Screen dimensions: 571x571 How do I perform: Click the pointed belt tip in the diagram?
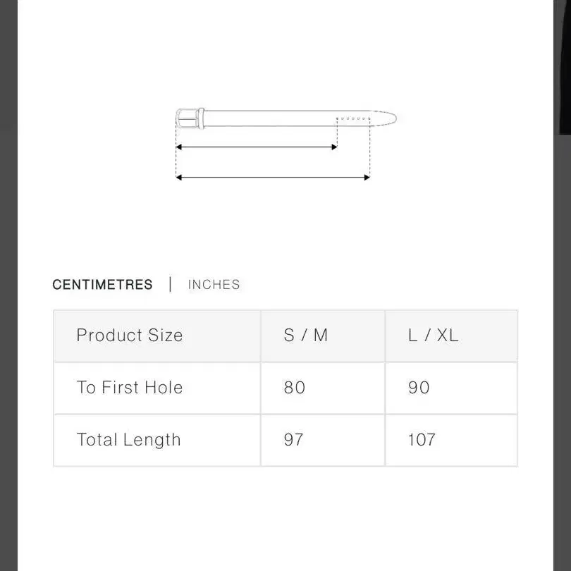point(388,118)
